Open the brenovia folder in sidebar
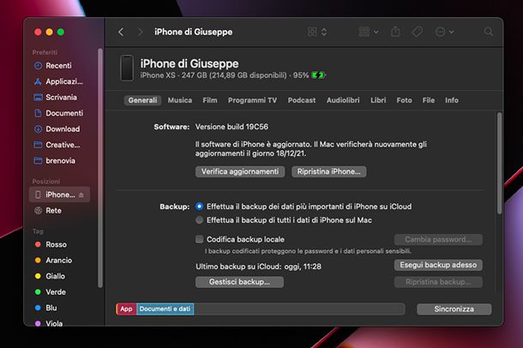The height and width of the screenshot is (348, 523). pos(59,160)
